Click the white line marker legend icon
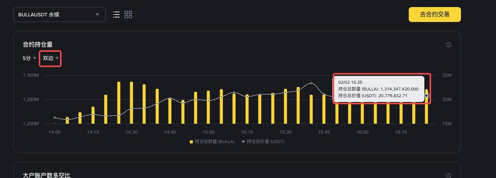496x178 pixels. pyautogui.click(x=244, y=142)
